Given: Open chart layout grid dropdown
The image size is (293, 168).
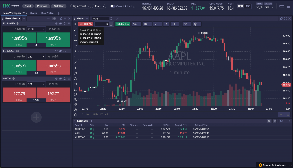Looking at the screenshot, I should pyautogui.click(x=175, y=24).
